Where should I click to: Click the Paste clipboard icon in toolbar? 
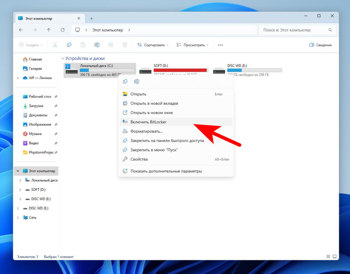click(83, 45)
